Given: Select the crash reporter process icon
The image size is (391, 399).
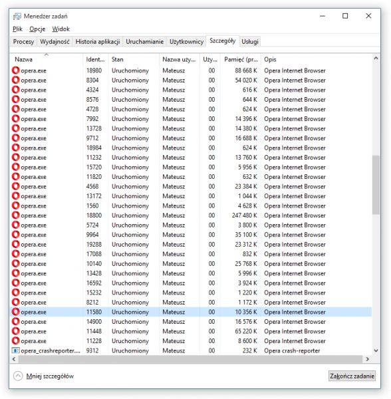Looking at the screenshot, I should click(15, 350).
